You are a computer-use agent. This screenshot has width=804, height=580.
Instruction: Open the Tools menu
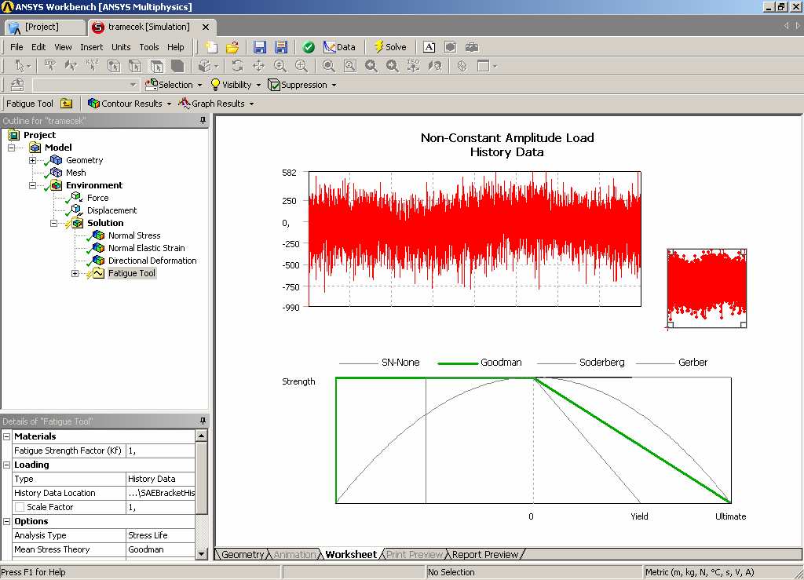coord(149,47)
